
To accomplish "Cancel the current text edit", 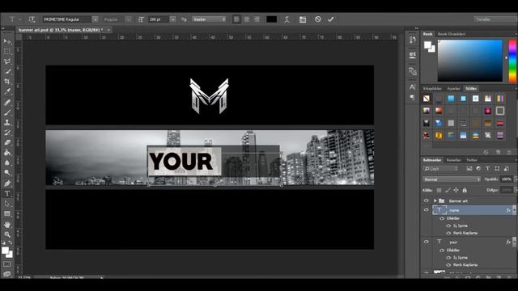I will click(318, 19).
